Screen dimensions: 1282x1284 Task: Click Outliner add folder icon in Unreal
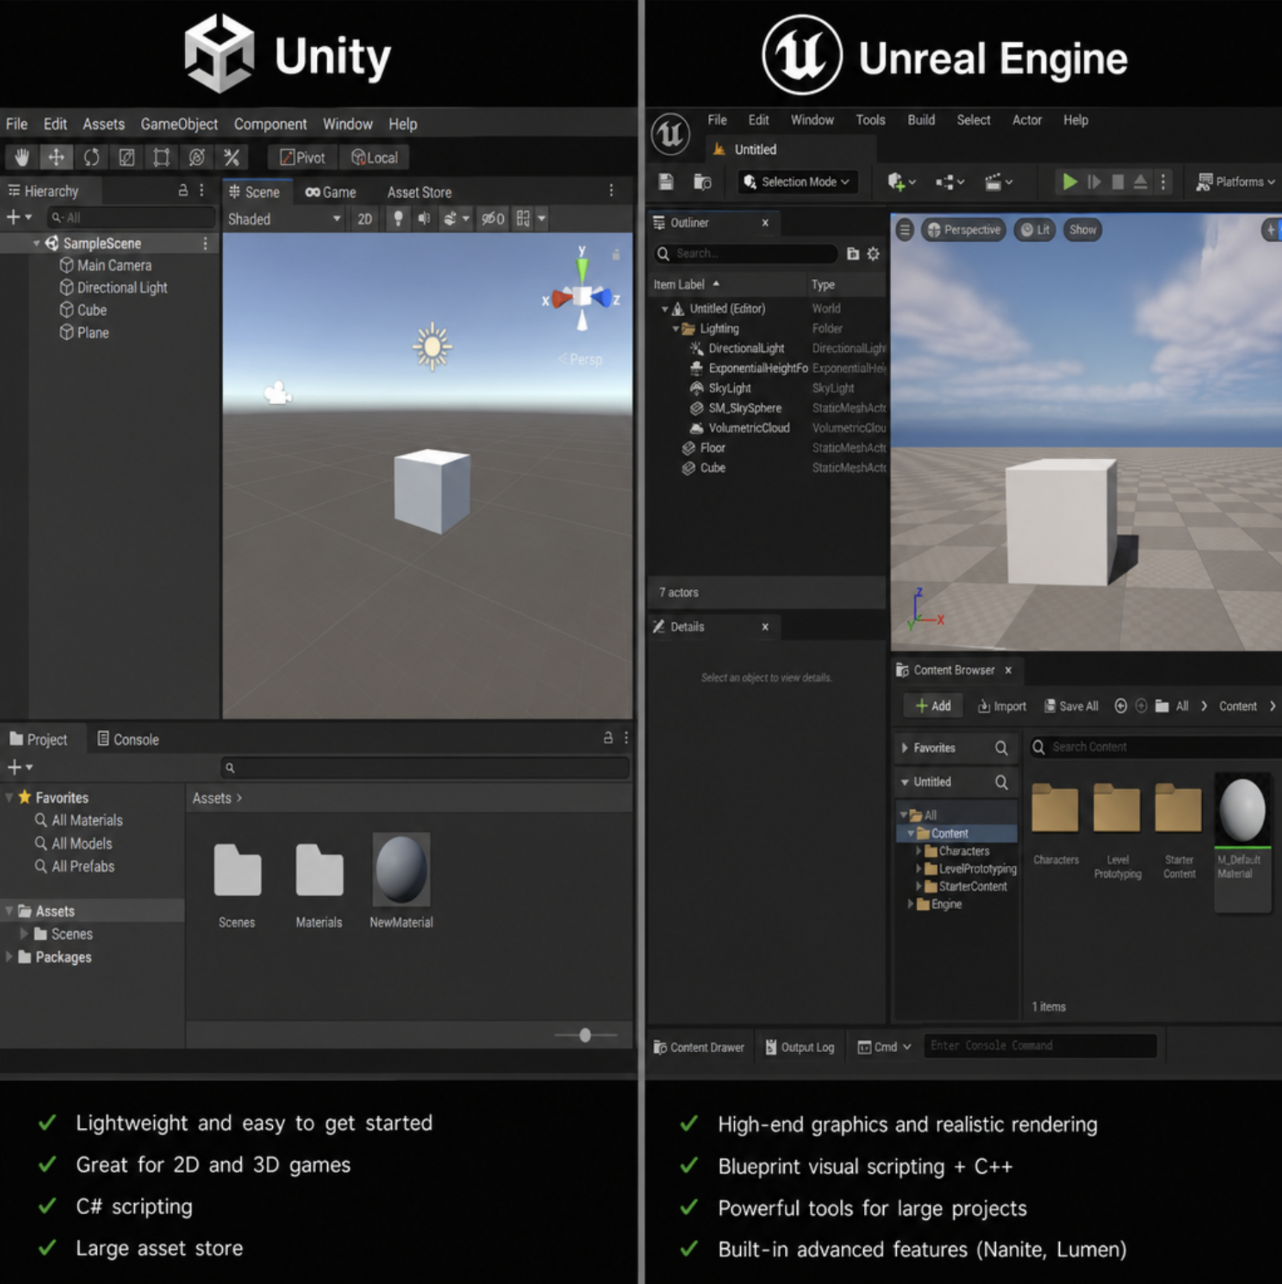pos(853,254)
